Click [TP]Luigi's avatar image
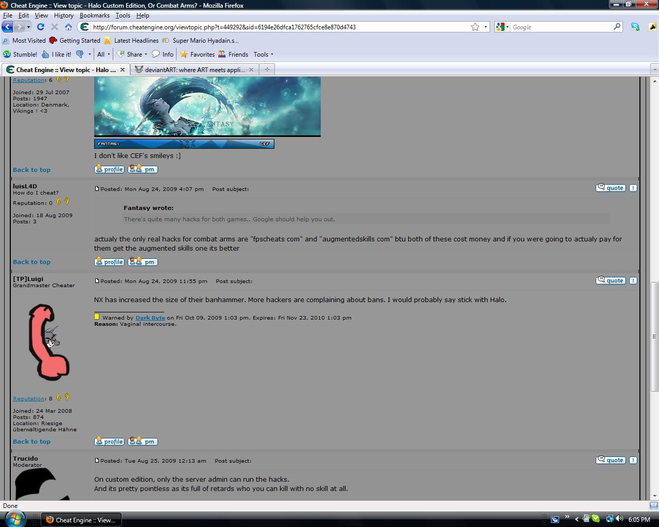The image size is (659, 527). 49,342
